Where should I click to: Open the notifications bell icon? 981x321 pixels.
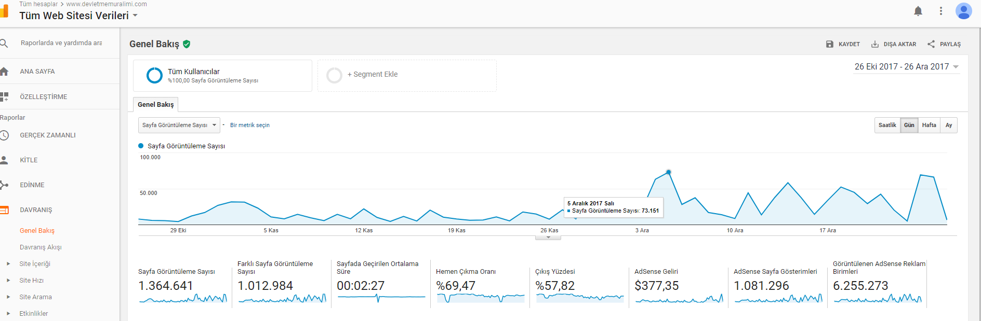(x=918, y=11)
